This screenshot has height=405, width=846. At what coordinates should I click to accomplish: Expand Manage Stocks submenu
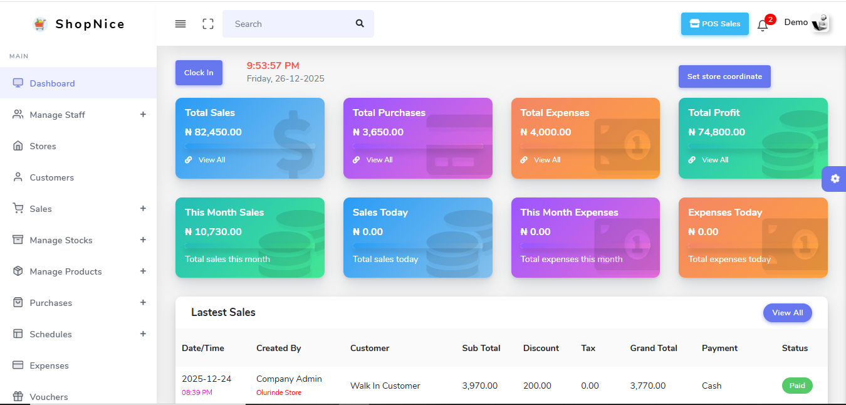click(143, 240)
